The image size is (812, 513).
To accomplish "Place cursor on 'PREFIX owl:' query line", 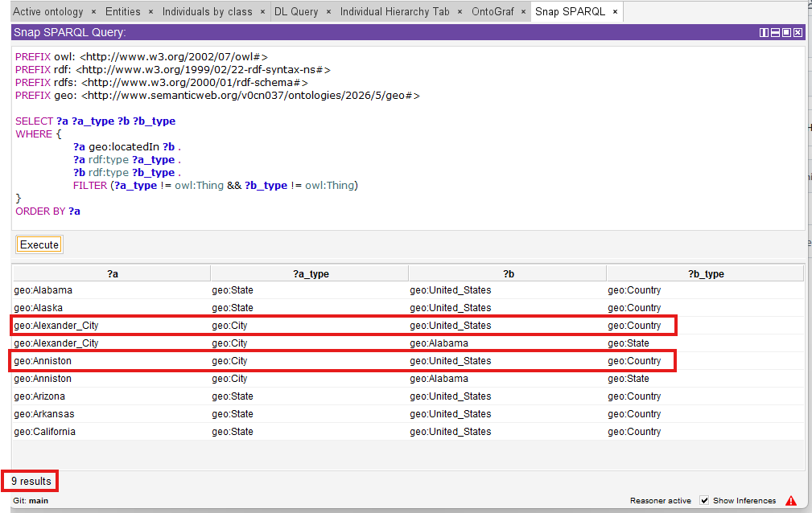I will [x=142, y=56].
